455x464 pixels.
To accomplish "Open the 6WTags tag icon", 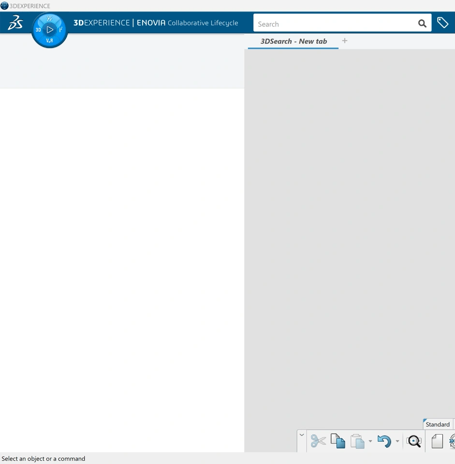I will coord(442,23).
